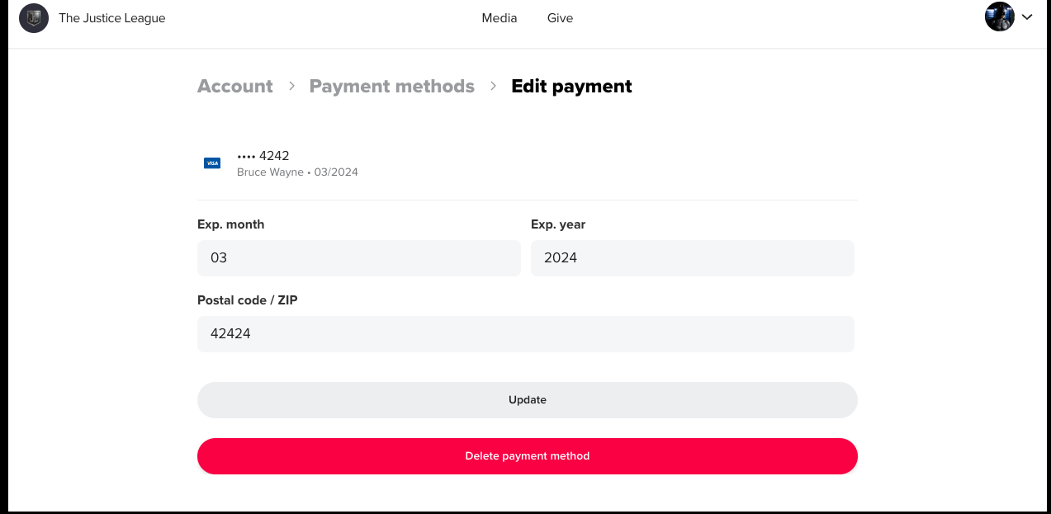This screenshot has width=1051, height=514.
Task: Click the chevron separator before Edit payment
Action: pyautogui.click(x=493, y=86)
